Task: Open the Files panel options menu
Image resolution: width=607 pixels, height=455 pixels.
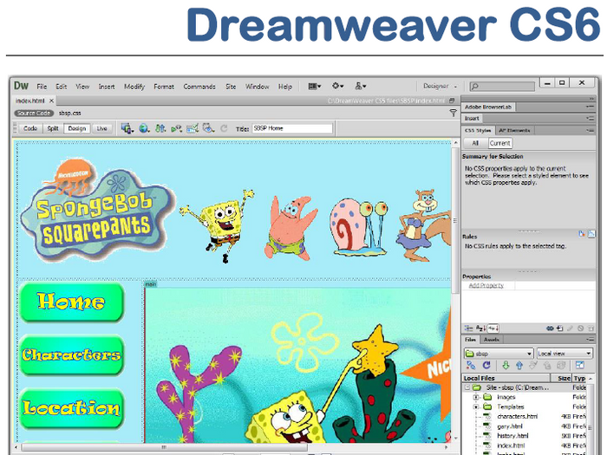Action: click(x=590, y=340)
